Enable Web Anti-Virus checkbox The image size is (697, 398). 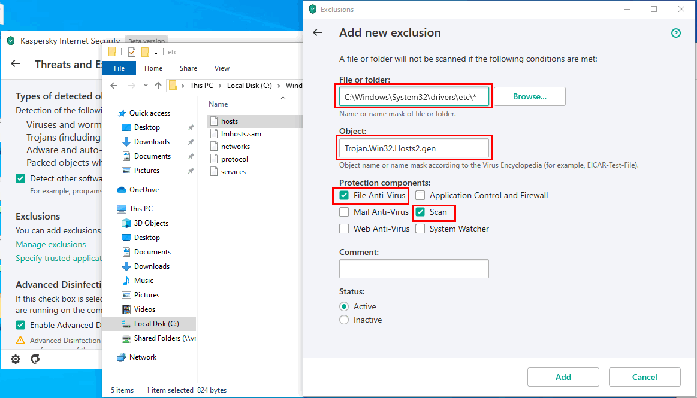coord(344,229)
